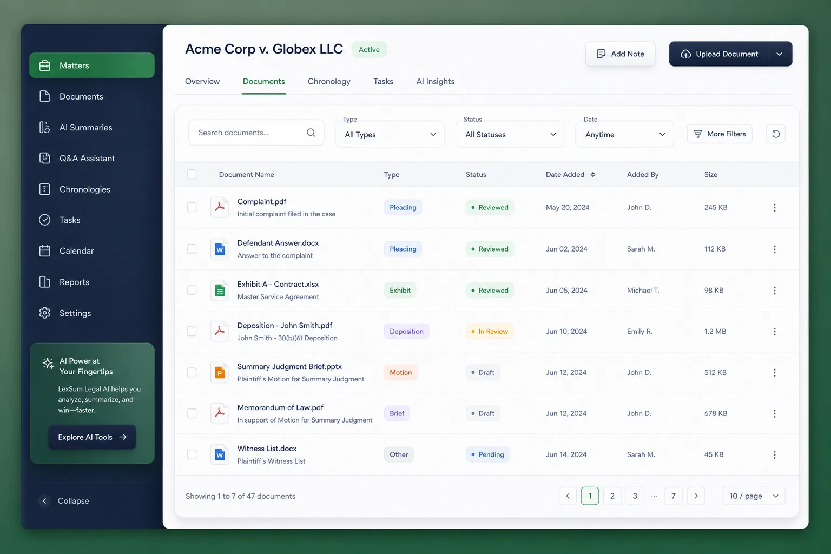Expand the Status filter showing All Statuses
831x554 pixels.
(511, 134)
